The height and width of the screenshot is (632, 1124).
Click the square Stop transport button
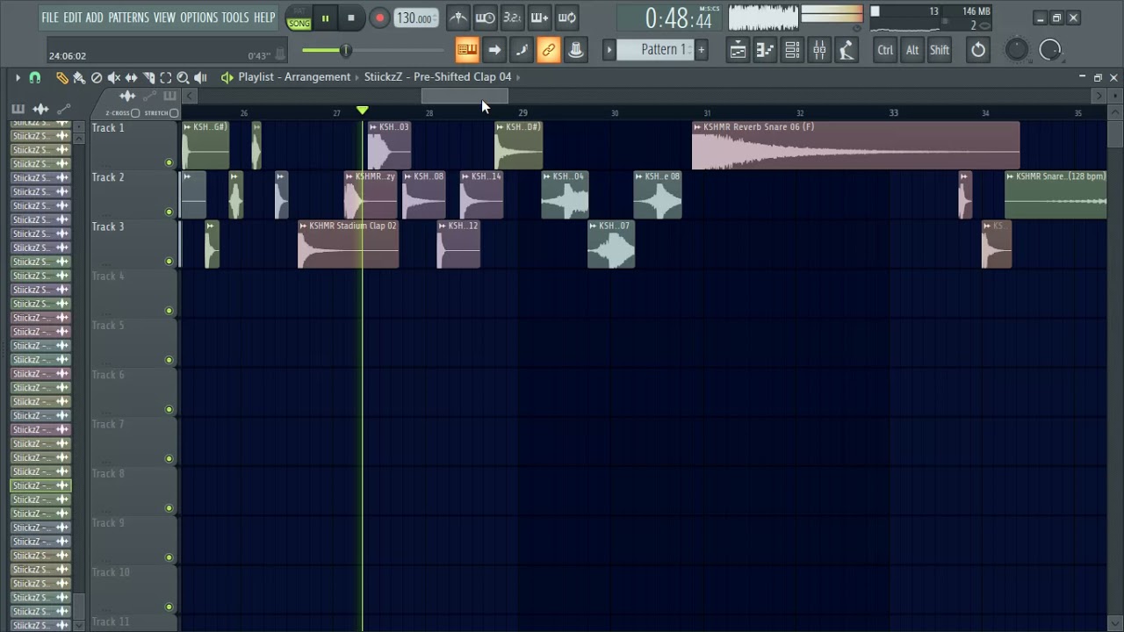(351, 18)
